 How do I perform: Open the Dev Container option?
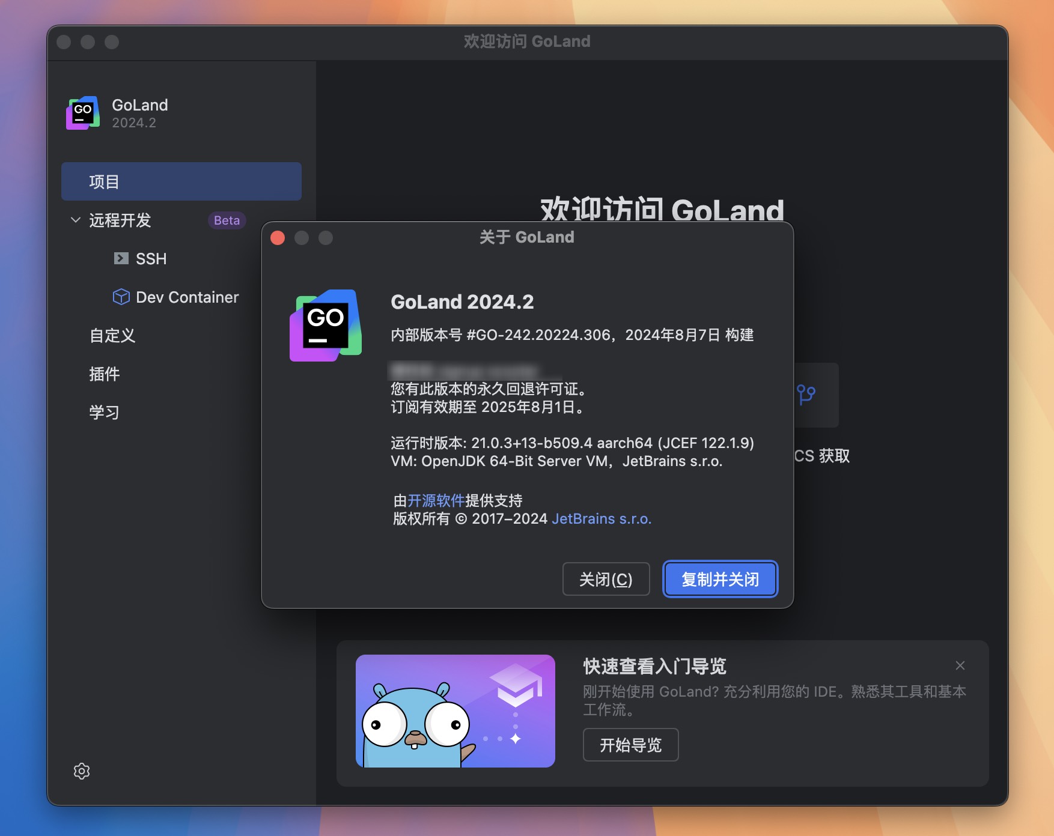(x=187, y=297)
